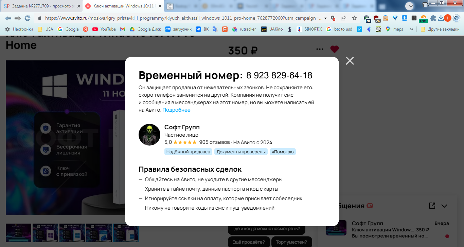464x247 pixels.
Task: Open the Extensions puzzle-piece menu
Action: tap(433, 18)
